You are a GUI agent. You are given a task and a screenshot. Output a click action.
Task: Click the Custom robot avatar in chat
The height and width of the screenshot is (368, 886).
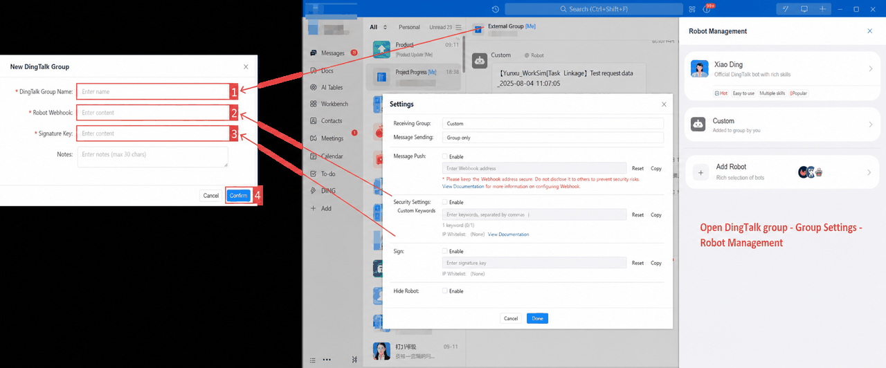click(480, 60)
